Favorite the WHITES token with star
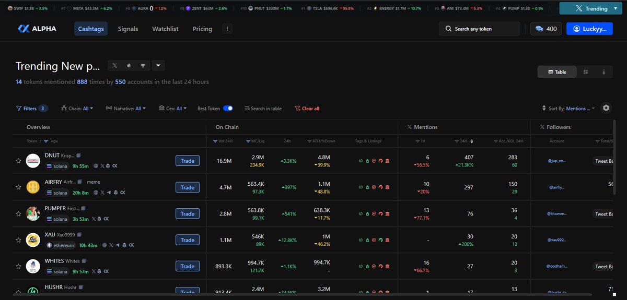Screen dimensions: 627x300 tap(18, 266)
